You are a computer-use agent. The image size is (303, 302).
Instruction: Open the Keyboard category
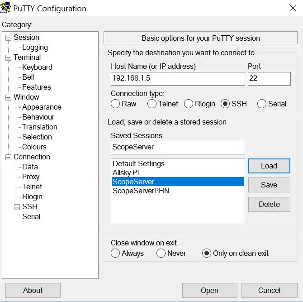[37, 67]
